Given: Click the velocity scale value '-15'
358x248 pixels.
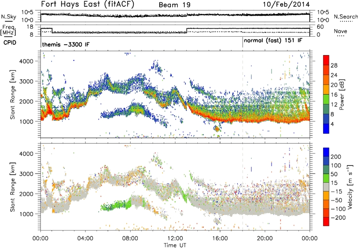Looking at the screenshot, I should coord(337,192).
